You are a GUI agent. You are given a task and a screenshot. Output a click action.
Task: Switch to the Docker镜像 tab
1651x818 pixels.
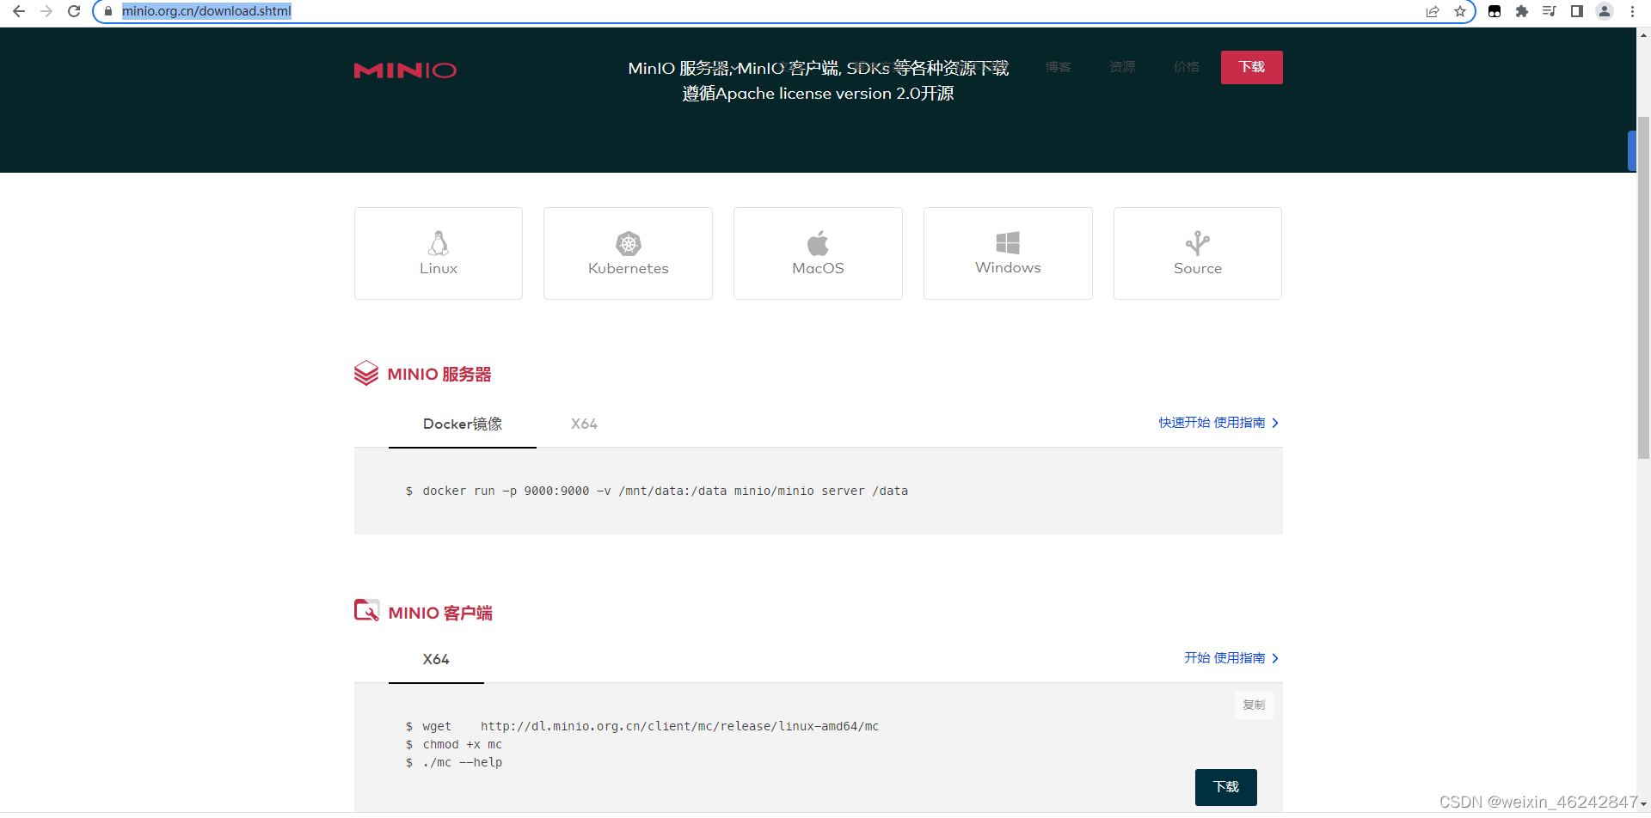pos(462,424)
